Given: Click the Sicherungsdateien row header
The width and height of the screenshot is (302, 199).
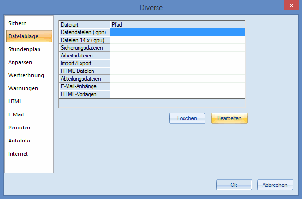Looking at the screenshot, I should (85, 48).
